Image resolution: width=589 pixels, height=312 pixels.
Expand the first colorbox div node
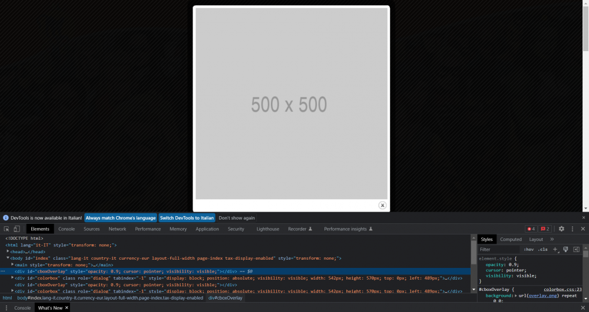(x=12, y=278)
